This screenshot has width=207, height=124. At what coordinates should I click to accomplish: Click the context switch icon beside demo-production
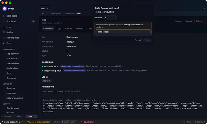[22, 122]
